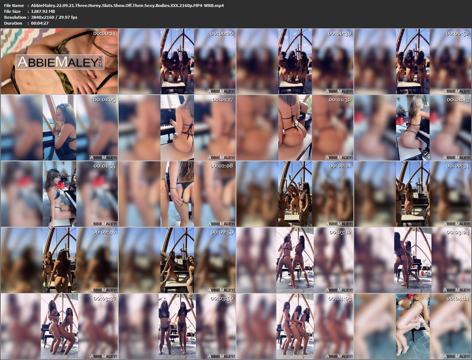472x360 pixels.
Task: Open the thumbnail stamped 00:02:46
Action: pos(59,260)
